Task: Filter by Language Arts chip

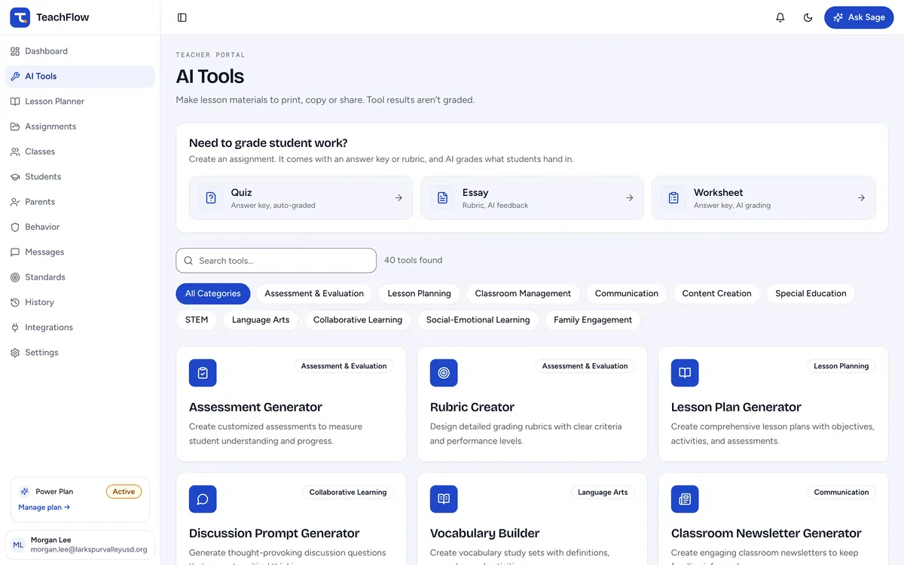Action: 261,320
